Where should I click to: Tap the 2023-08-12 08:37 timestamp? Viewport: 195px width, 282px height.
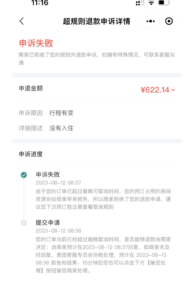coord(58,183)
